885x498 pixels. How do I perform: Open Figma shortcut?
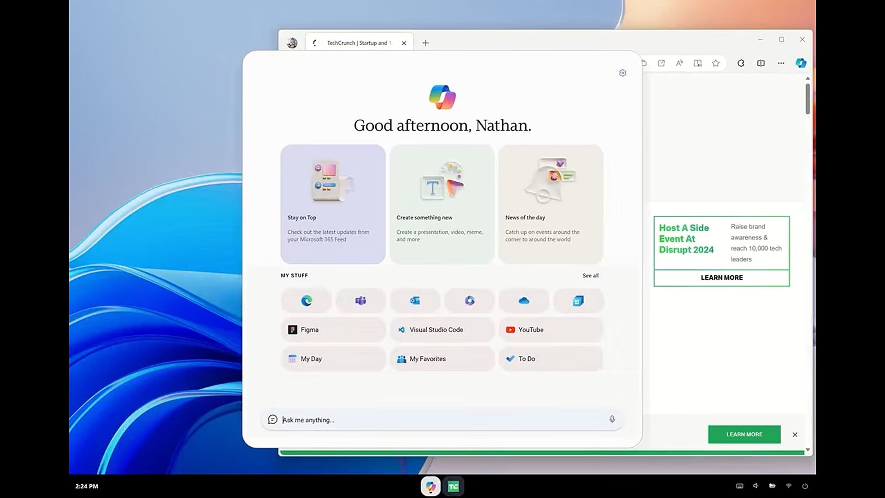click(333, 330)
